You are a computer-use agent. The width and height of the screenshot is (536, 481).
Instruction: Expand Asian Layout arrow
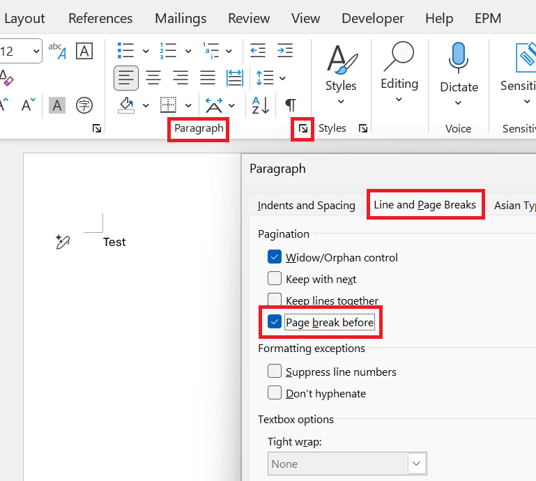click(231, 106)
